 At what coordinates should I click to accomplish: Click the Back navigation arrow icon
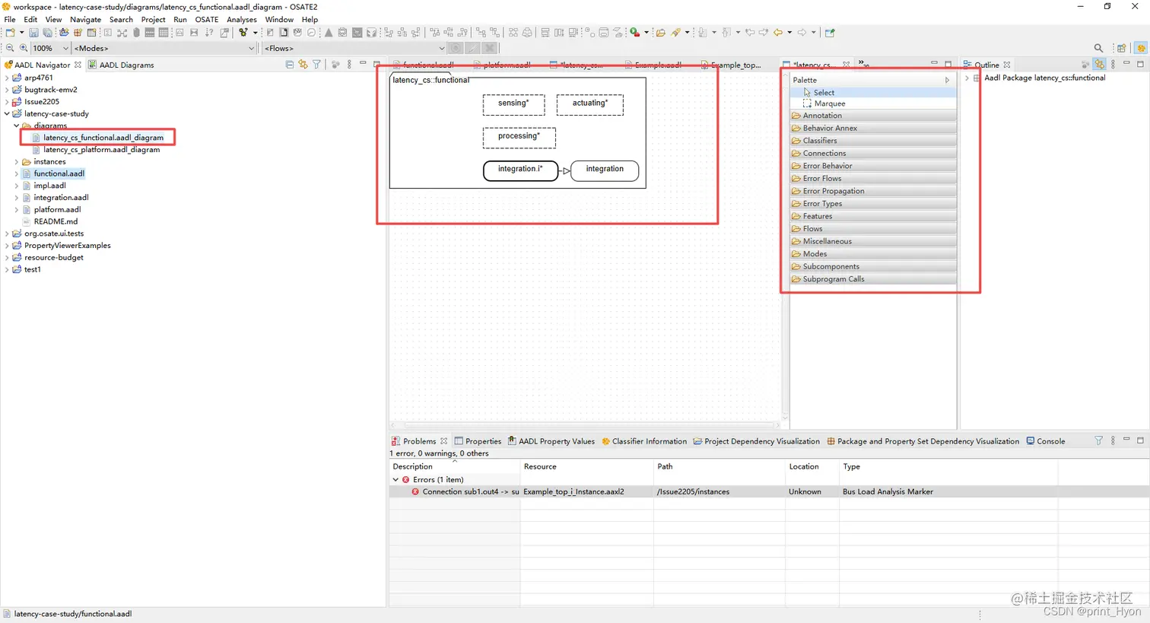(x=777, y=33)
